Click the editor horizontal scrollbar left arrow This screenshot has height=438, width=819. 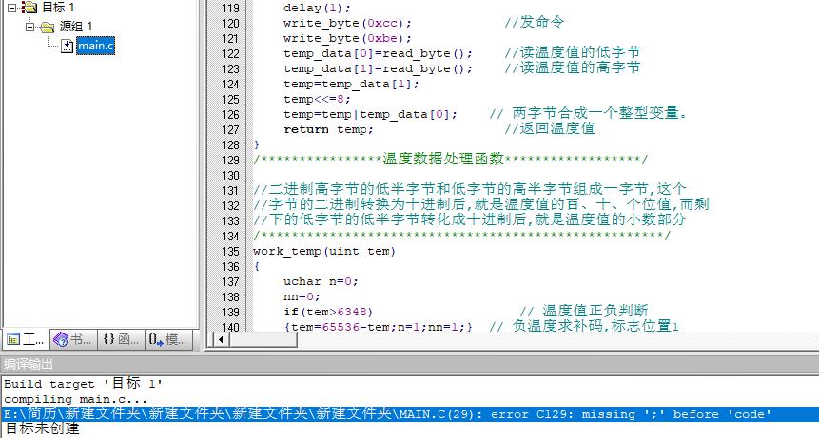coord(222,340)
